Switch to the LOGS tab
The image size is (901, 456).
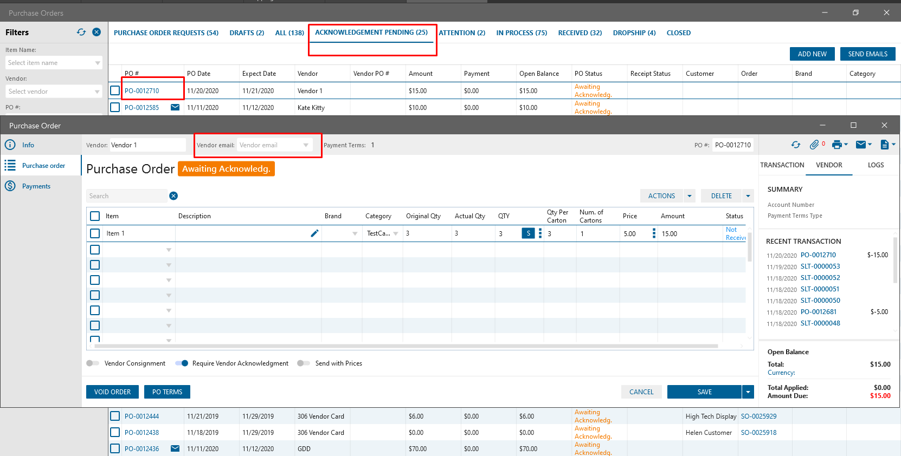pyautogui.click(x=876, y=165)
